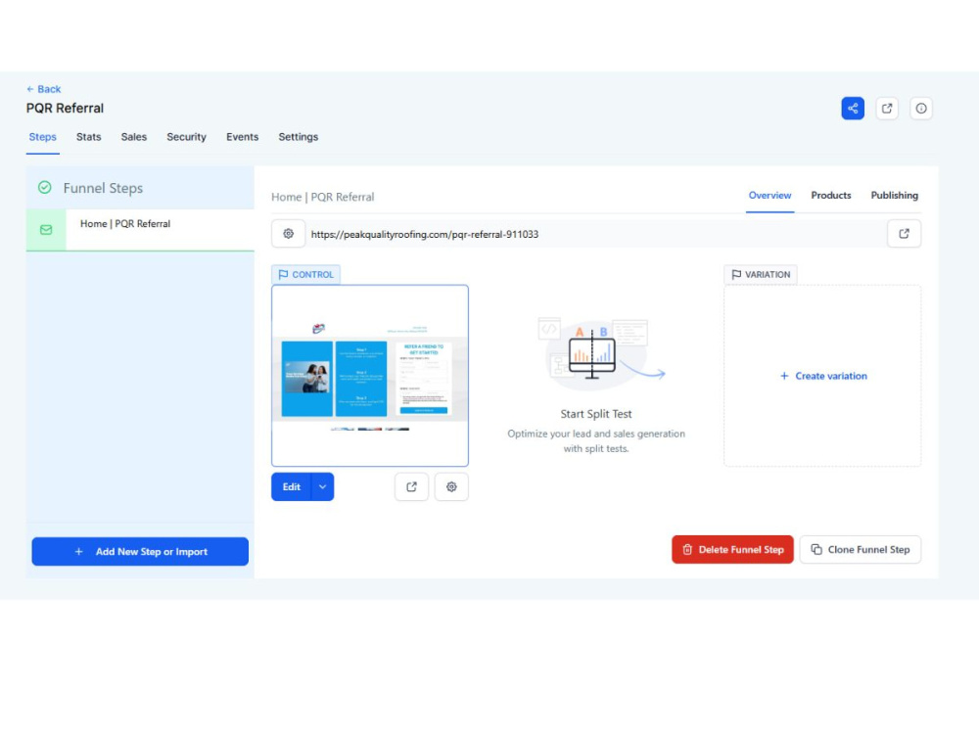Click the Control flag label
The width and height of the screenshot is (979, 733).
pos(305,274)
